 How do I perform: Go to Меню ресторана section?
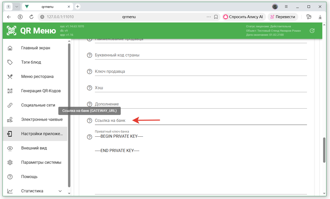coord(37,77)
